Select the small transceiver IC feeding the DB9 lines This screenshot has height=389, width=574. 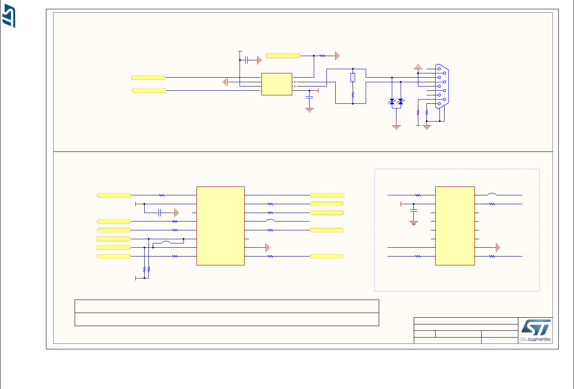277,84
